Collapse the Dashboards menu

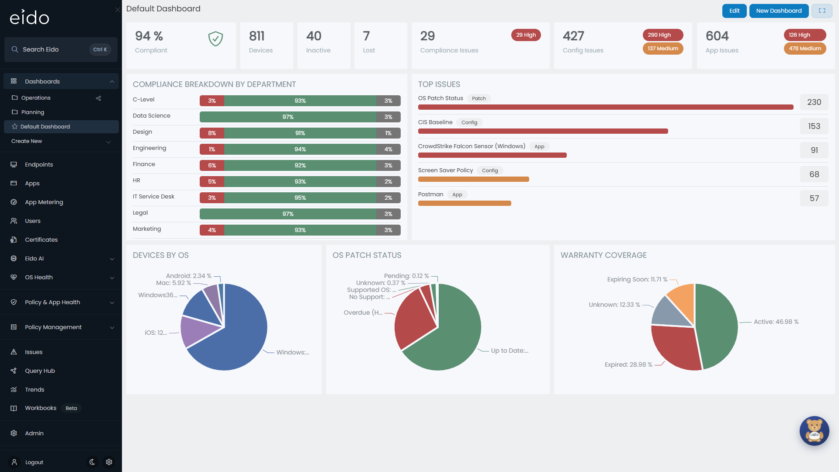pos(112,81)
